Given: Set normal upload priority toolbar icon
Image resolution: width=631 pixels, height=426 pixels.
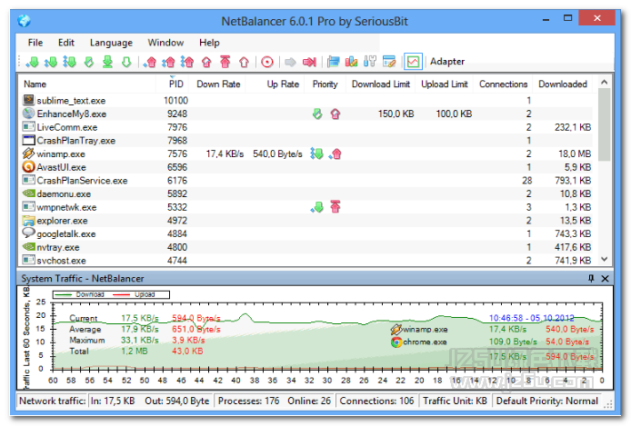Looking at the screenshot, I should [x=168, y=62].
